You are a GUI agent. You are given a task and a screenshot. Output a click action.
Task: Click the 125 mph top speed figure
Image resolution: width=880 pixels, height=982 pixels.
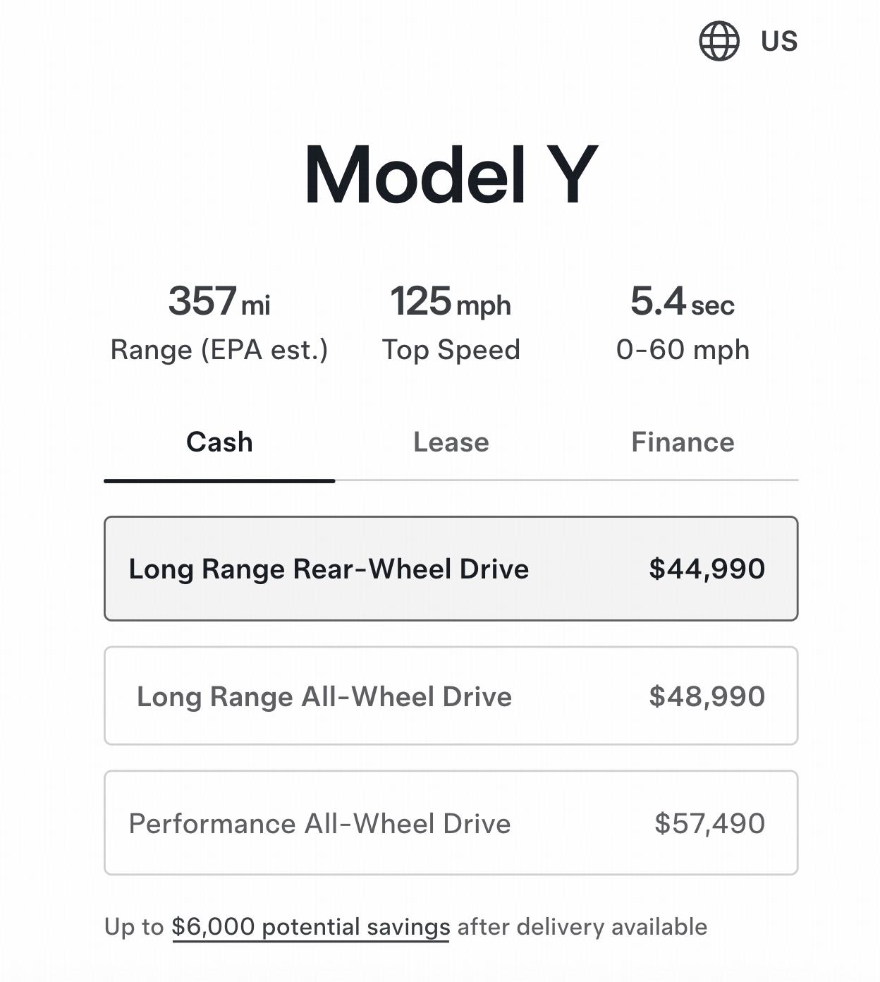451,301
